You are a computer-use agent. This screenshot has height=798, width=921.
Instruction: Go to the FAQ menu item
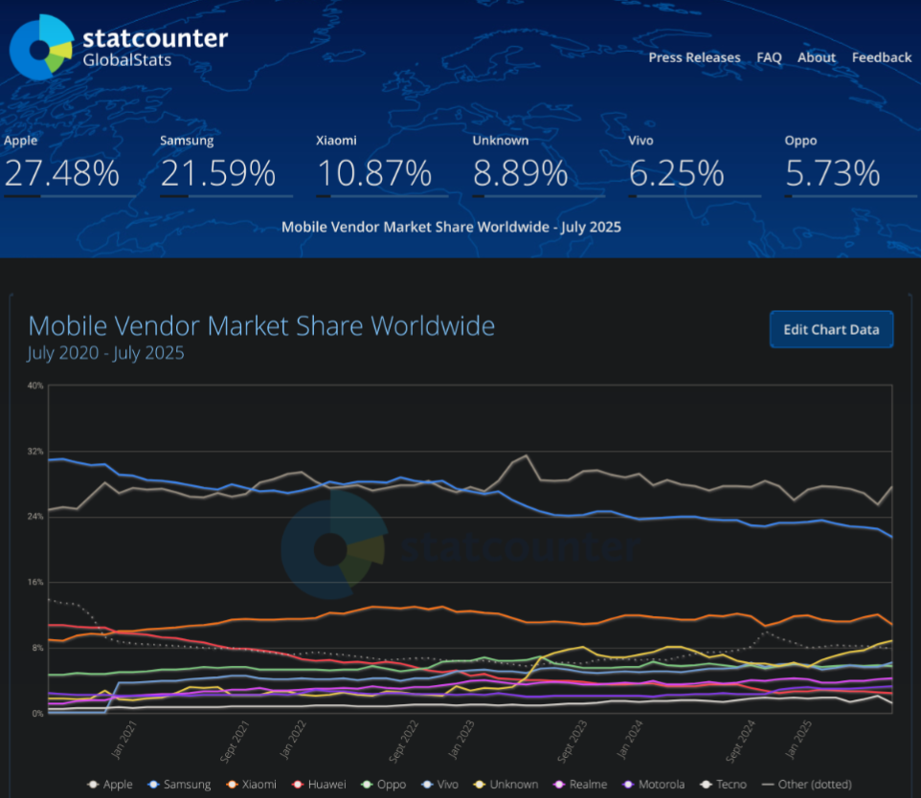pyautogui.click(x=769, y=57)
